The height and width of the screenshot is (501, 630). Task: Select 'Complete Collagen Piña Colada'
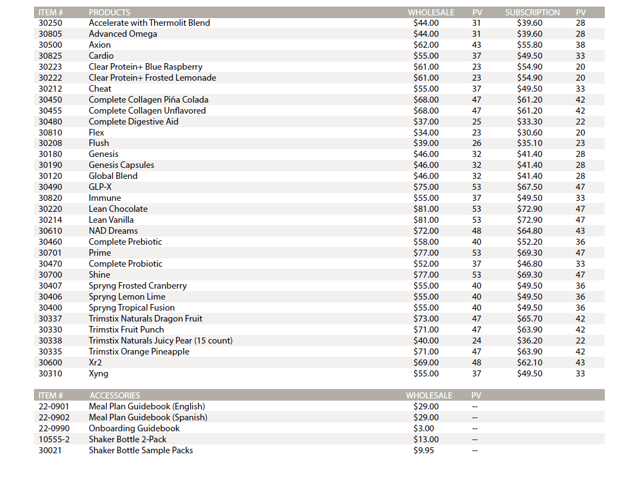click(x=148, y=100)
